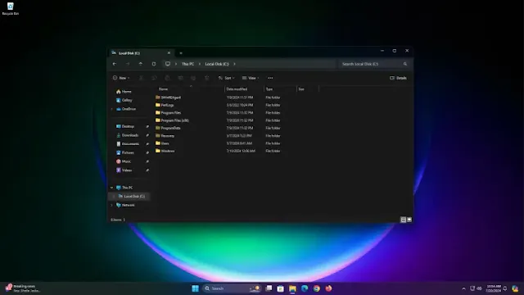Show hidden system tray icons
This screenshot has height=295, width=524.
(463, 288)
